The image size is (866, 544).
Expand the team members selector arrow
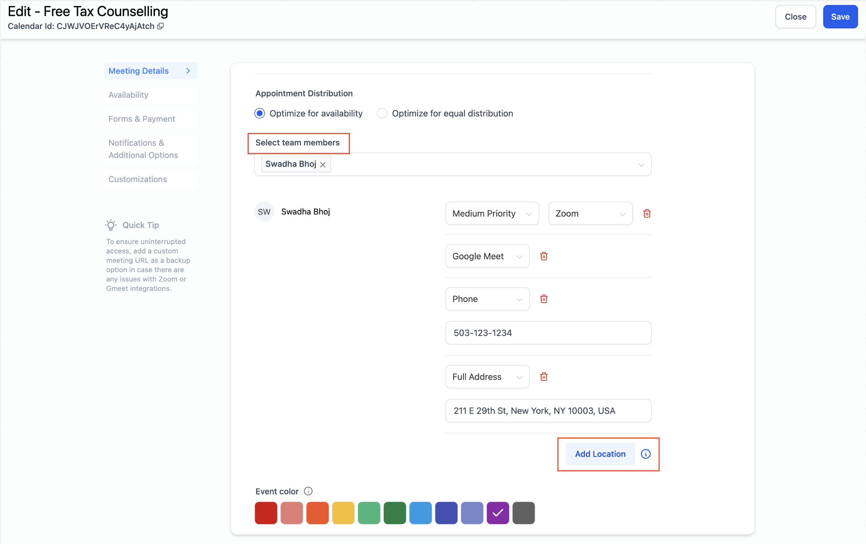pyautogui.click(x=641, y=165)
